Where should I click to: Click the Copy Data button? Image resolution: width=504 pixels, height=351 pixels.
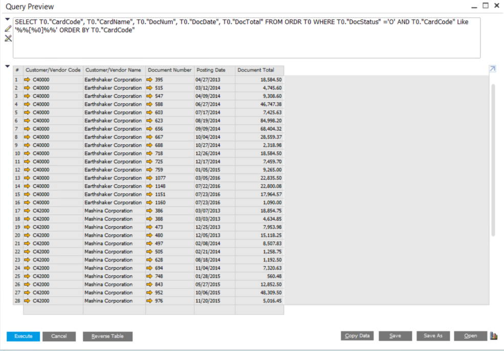click(x=357, y=336)
